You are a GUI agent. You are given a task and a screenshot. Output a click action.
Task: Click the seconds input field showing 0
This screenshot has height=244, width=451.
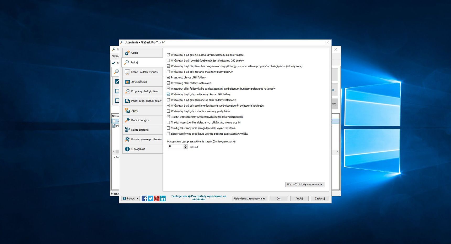[x=176, y=147]
